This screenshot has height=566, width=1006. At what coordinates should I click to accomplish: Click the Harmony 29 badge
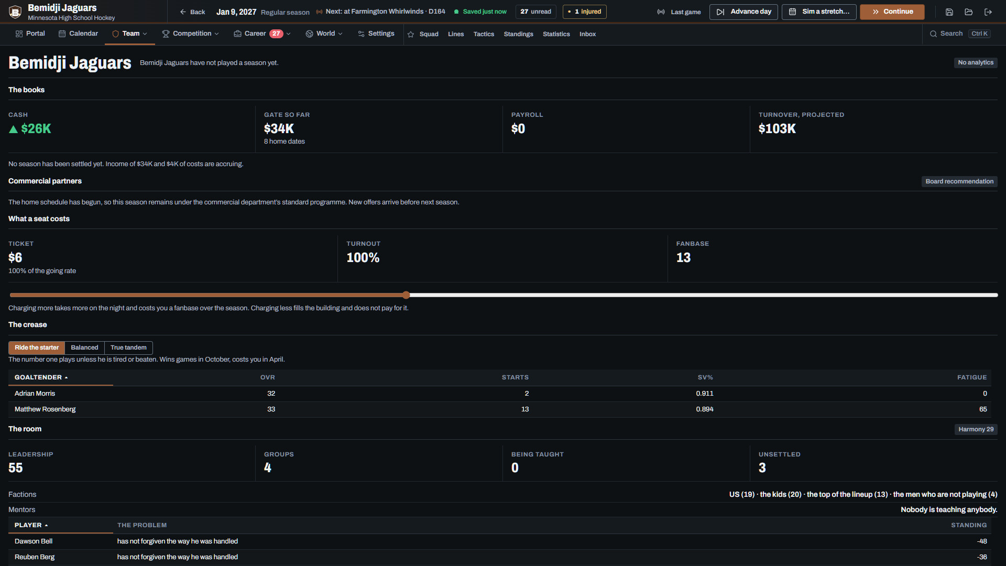pyautogui.click(x=976, y=429)
